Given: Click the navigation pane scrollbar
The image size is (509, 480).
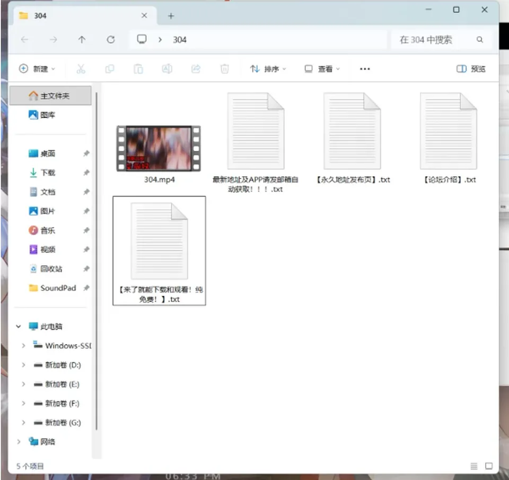Looking at the screenshot, I should click(96, 261).
